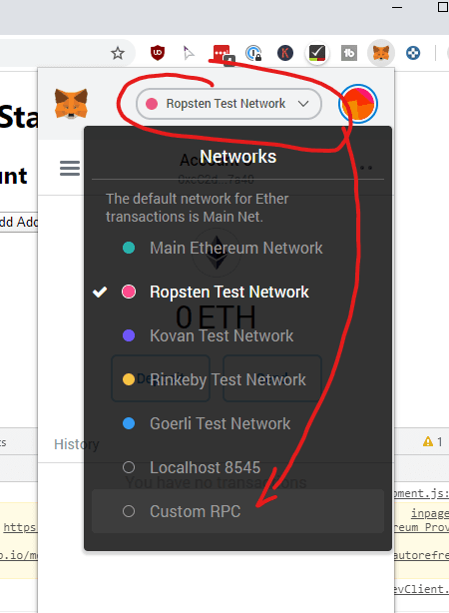Click the https link in console

pyautogui.click(x=20, y=527)
